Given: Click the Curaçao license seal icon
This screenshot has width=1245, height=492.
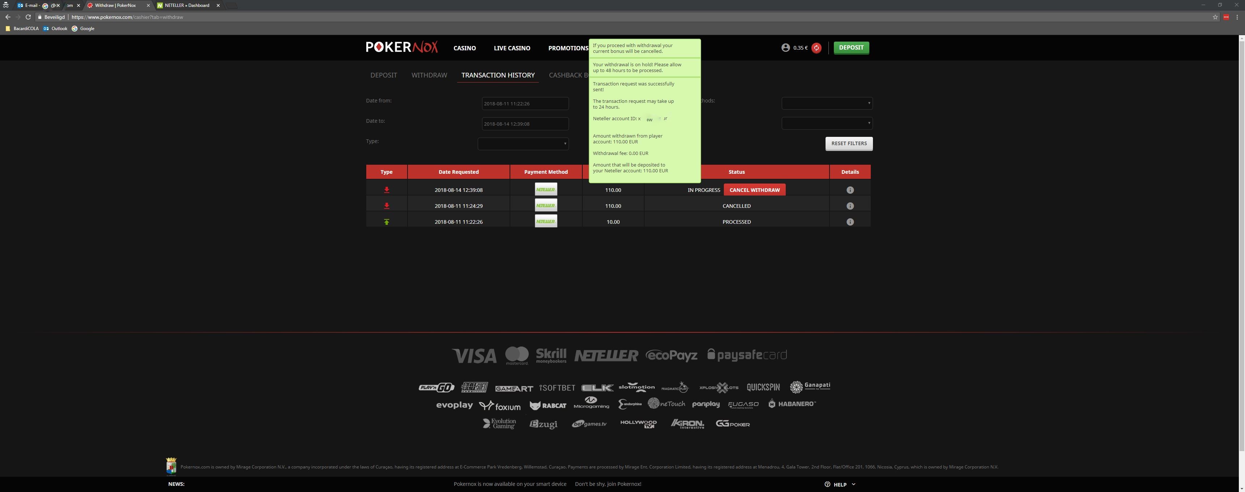Looking at the screenshot, I should point(171,466).
